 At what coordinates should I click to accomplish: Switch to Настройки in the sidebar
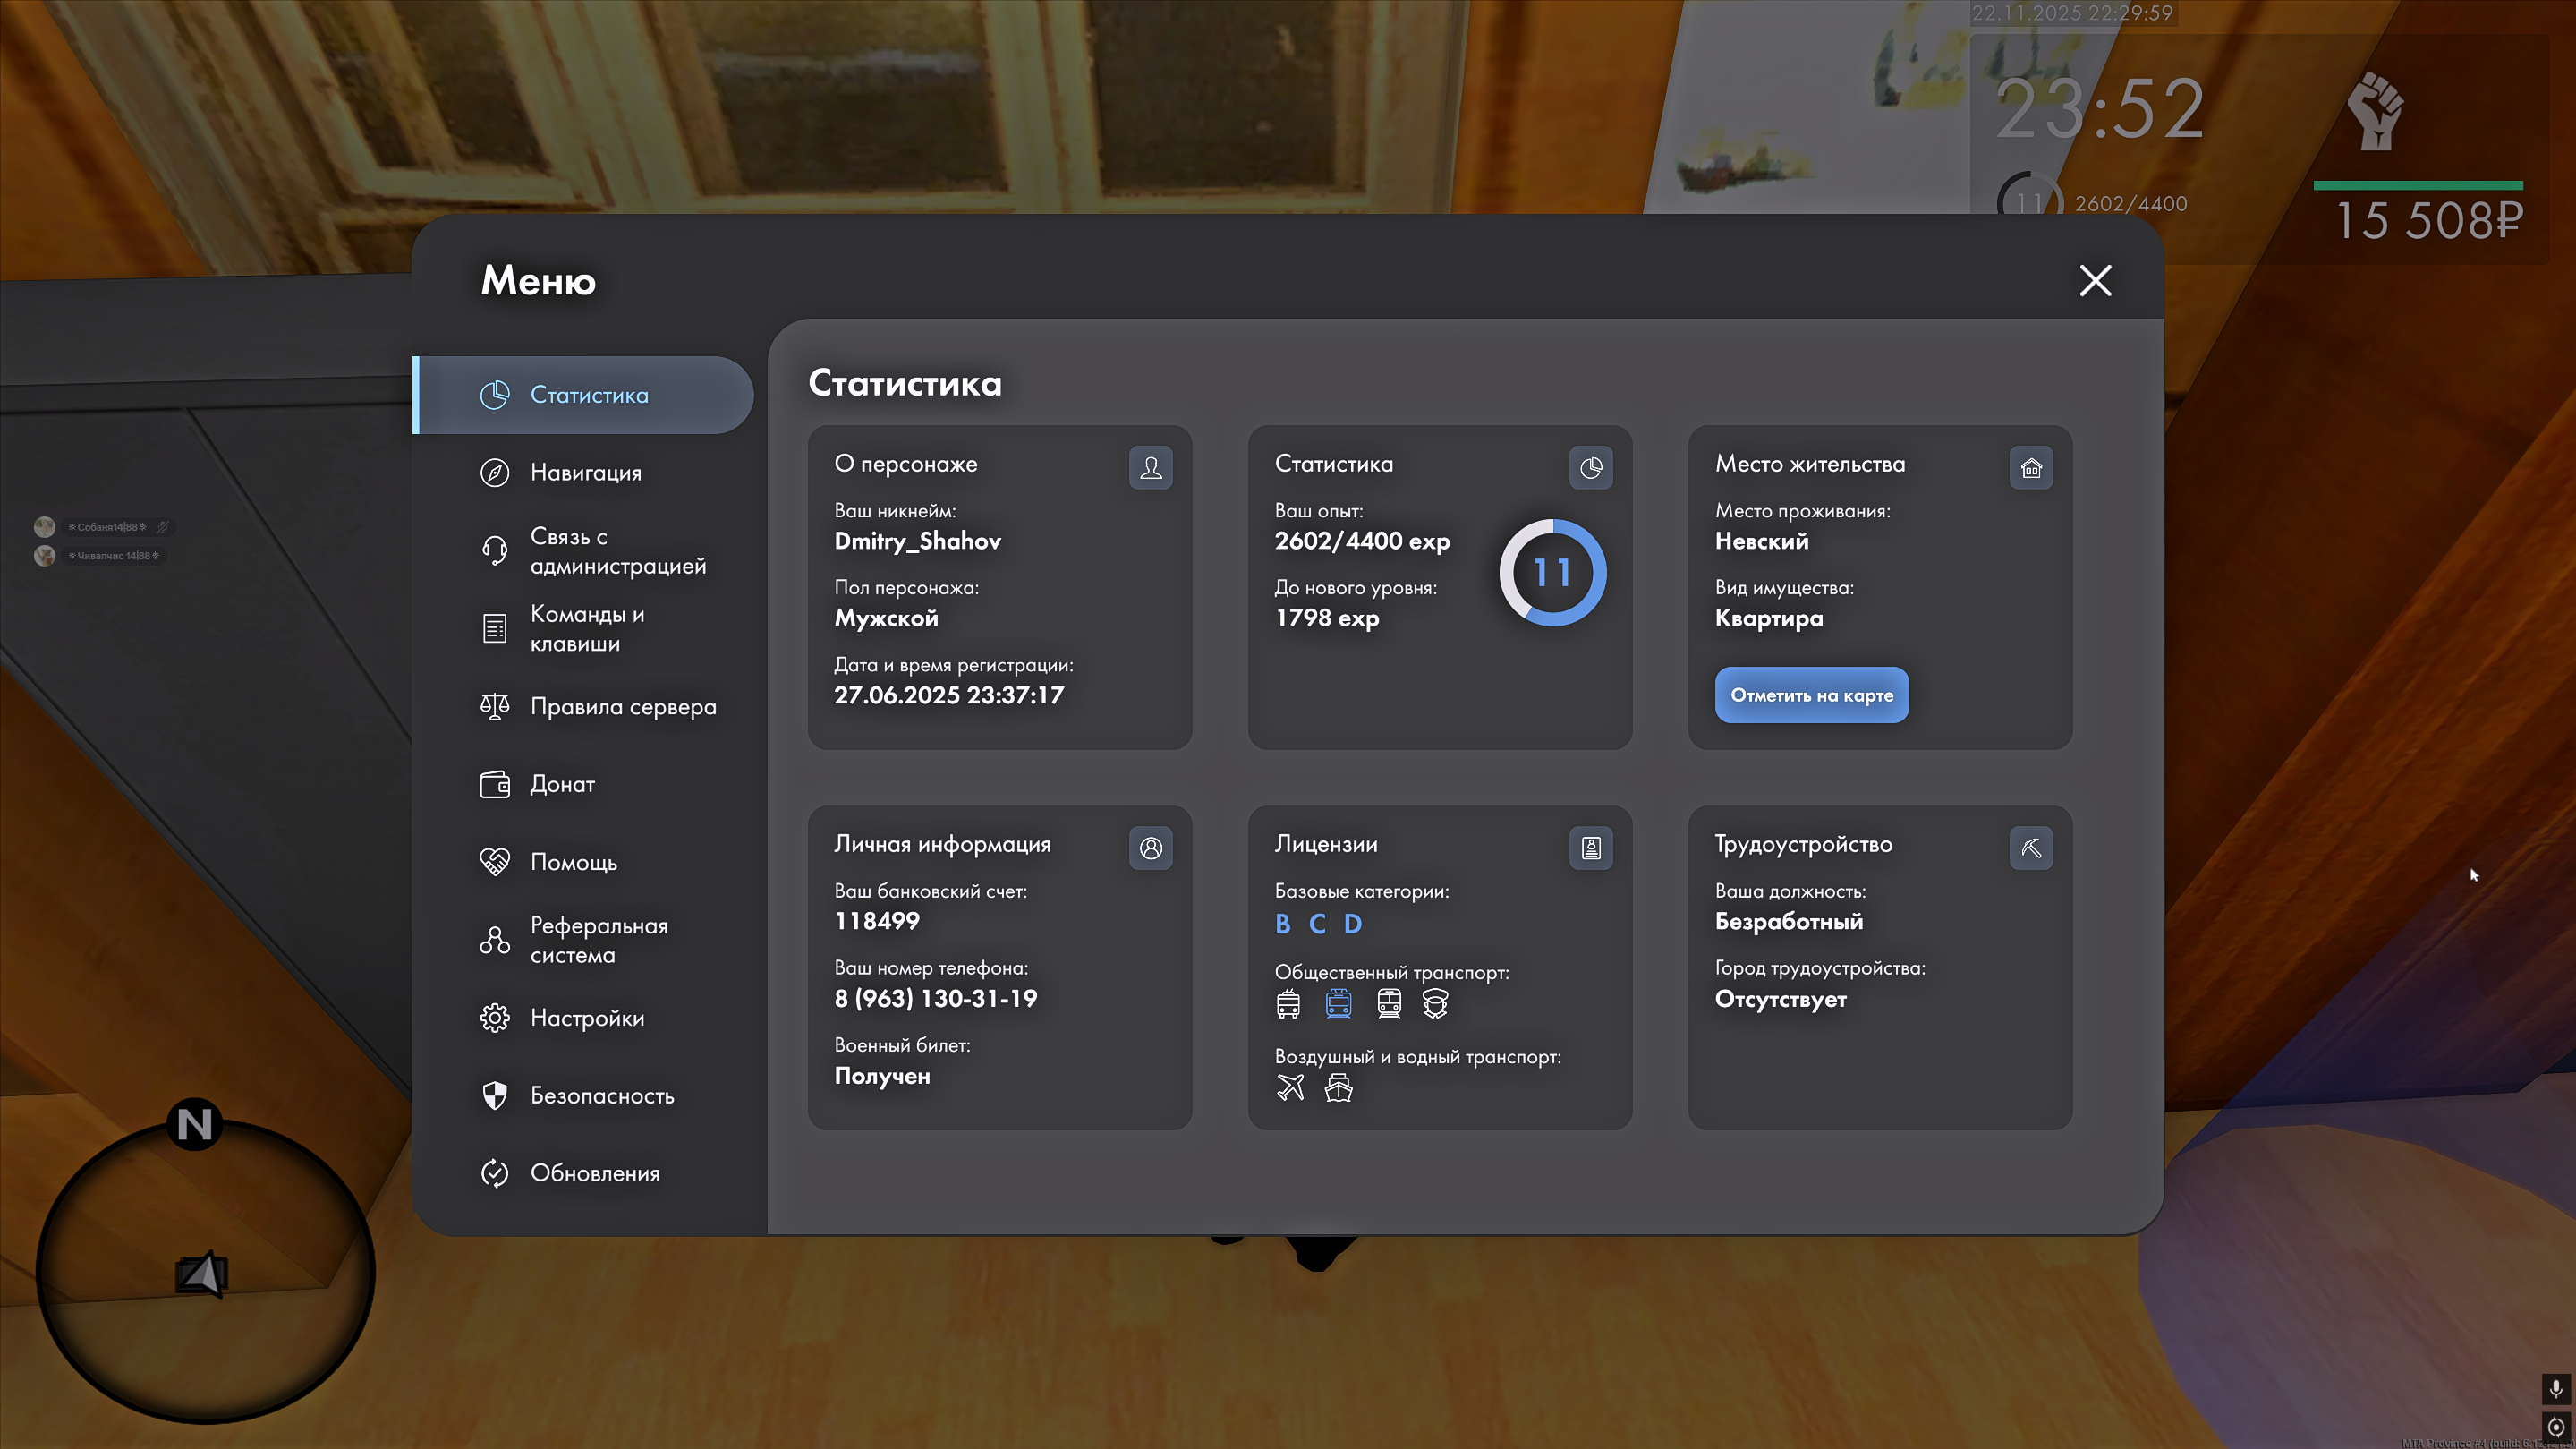coord(587,1018)
